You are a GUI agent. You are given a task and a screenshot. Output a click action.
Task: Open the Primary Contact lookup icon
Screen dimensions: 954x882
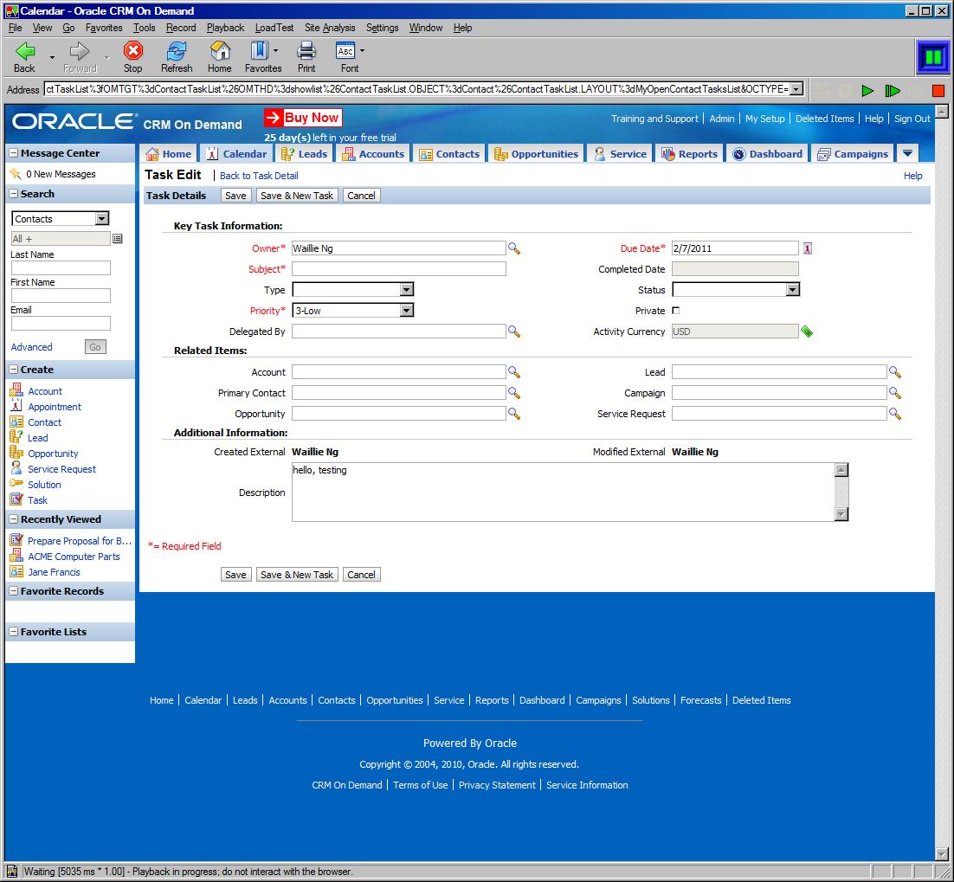pyautogui.click(x=514, y=393)
